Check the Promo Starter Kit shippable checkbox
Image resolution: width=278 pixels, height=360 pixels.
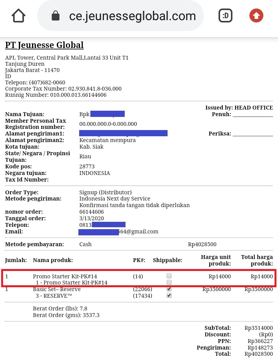169,276
